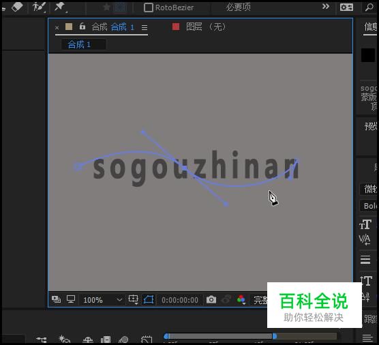
Task: Enable the RotoBezier checkbox
Action: (148, 7)
